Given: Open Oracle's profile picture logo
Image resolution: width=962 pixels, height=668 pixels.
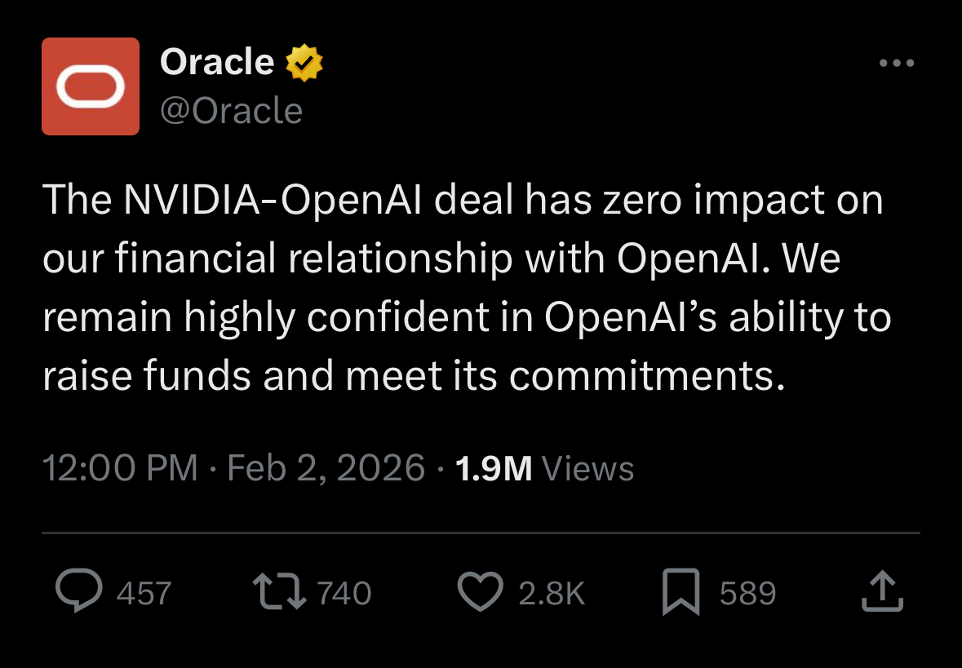Looking at the screenshot, I should pyautogui.click(x=91, y=86).
